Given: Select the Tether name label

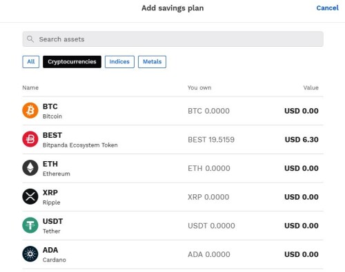Looking at the screenshot, I should point(52,231).
